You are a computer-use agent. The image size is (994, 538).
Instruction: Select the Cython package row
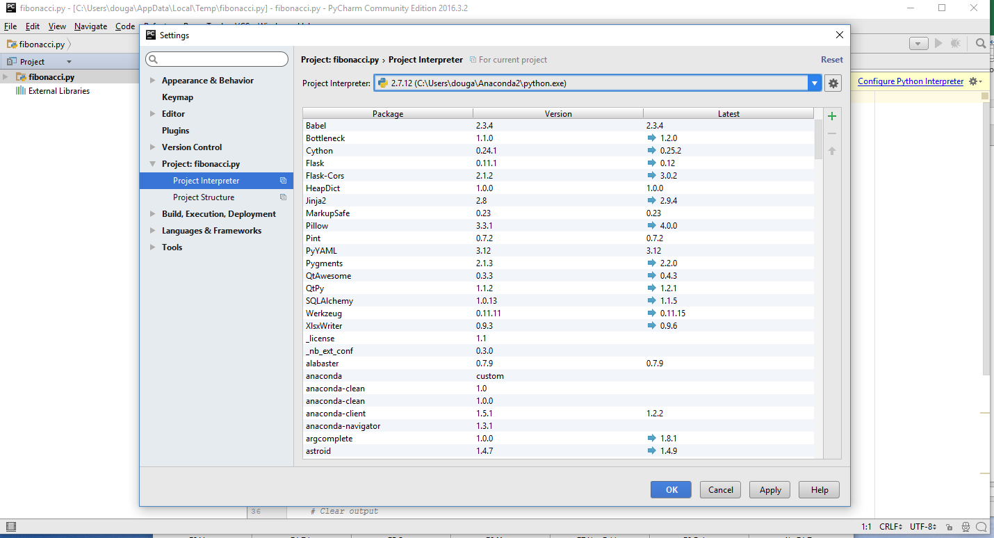tap(389, 151)
